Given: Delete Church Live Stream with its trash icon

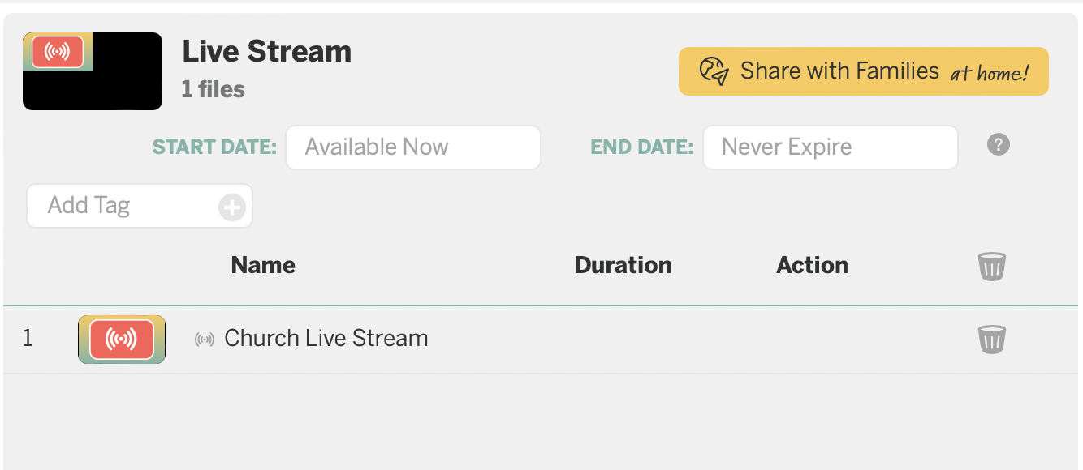Looking at the screenshot, I should 991,339.
